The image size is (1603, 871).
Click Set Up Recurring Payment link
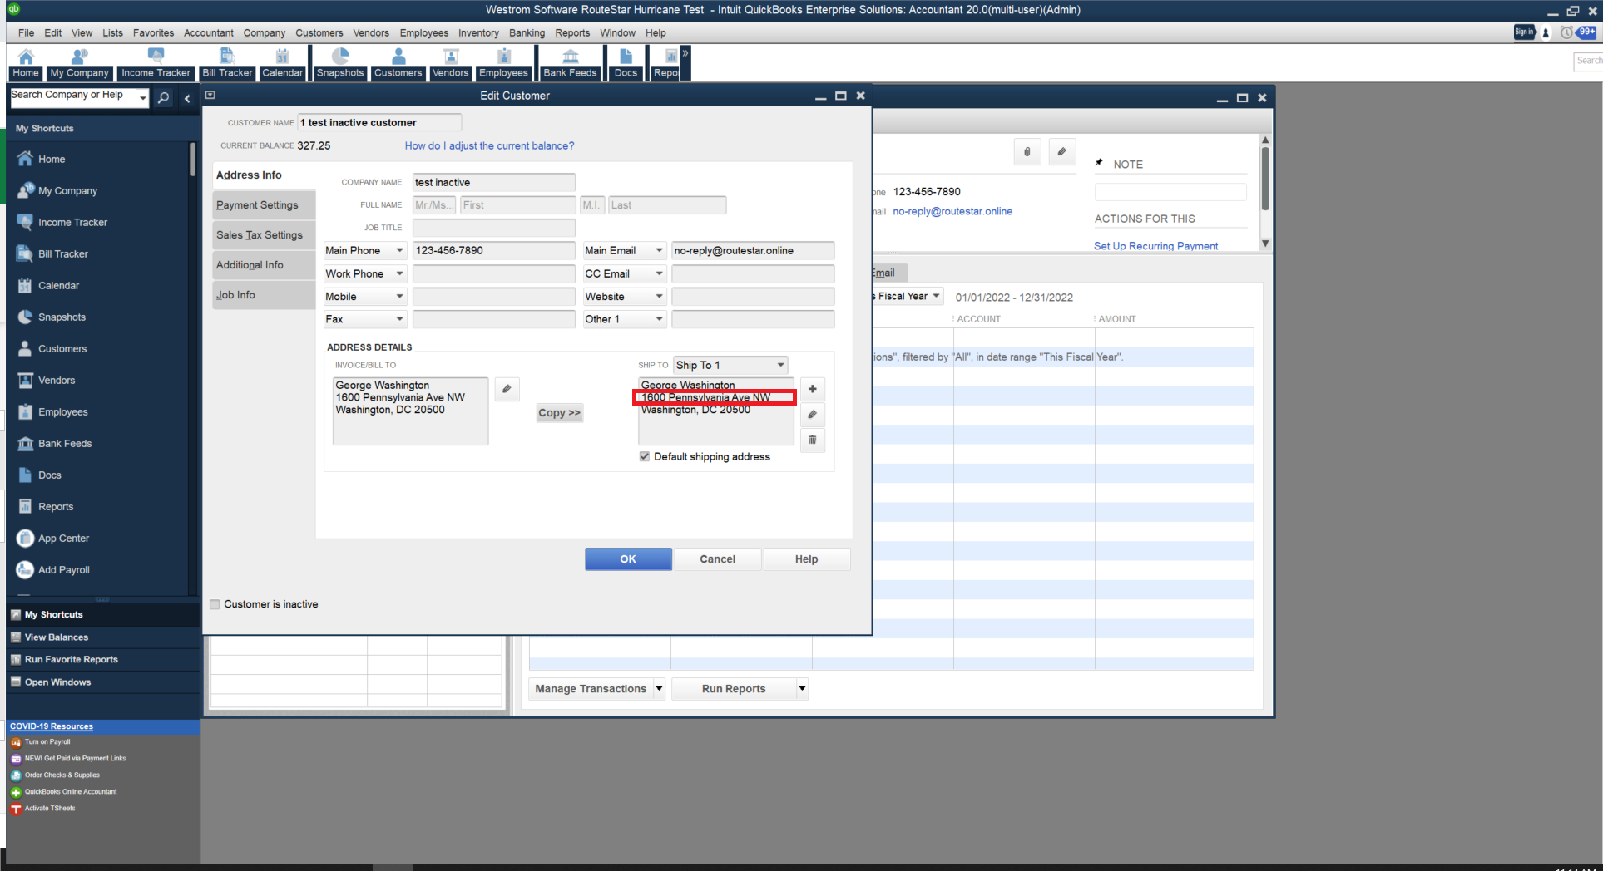pyautogui.click(x=1156, y=246)
